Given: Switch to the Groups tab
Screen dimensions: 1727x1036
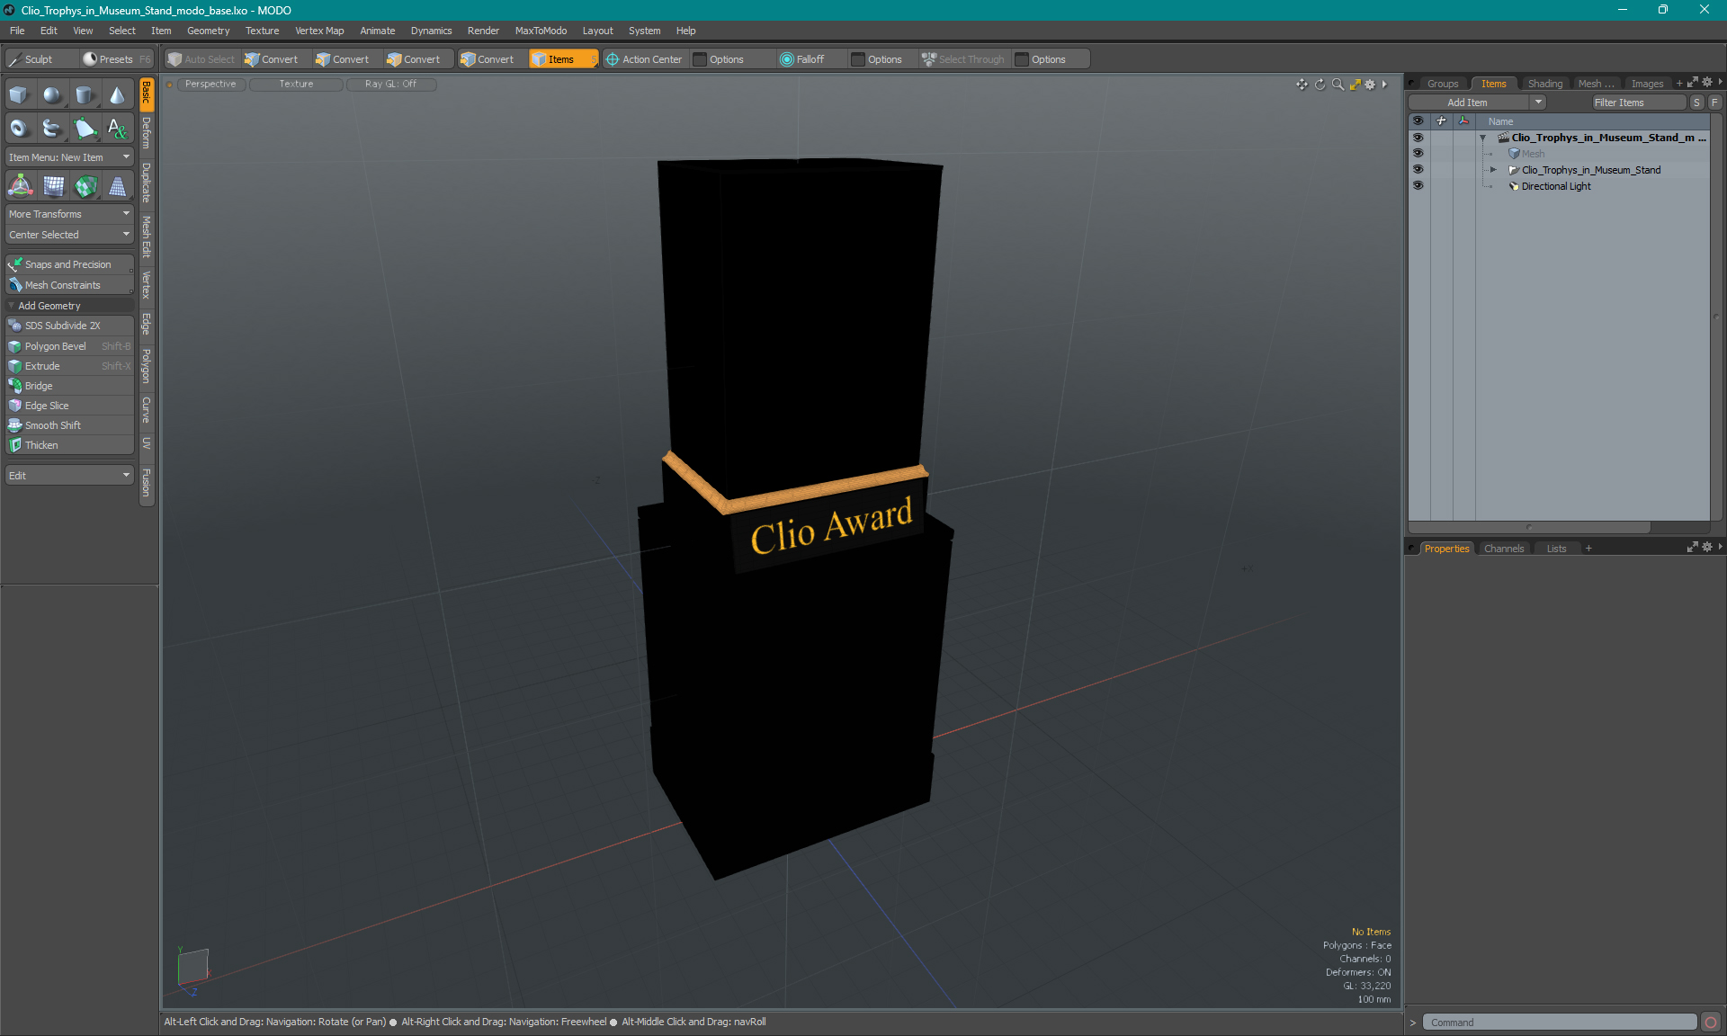Looking at the screenshot, I should point(1443,84).
